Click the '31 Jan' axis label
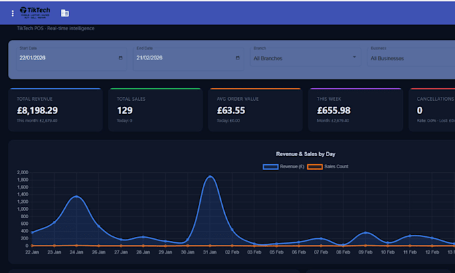 tap(209, 252)
